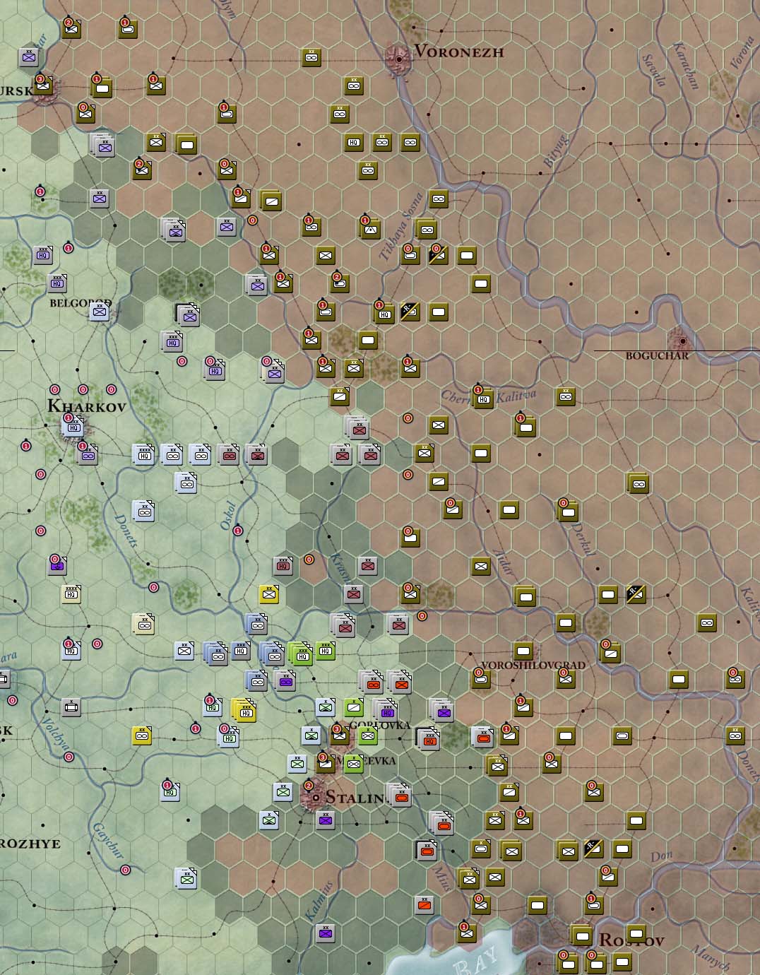
Task: Click the Aidar river label
Action: coord(502,562)
